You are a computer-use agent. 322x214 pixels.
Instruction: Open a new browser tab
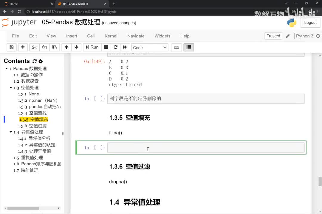click(x=114, y=4)
